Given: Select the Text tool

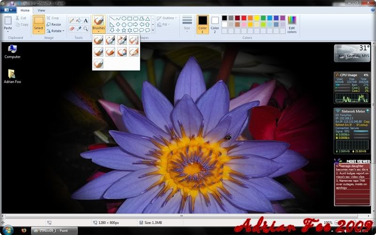Looking at the screenshot, I should (86, 20).
